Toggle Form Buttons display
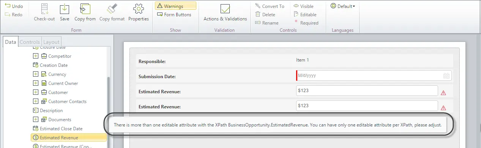481x148 pixels. 174,15
